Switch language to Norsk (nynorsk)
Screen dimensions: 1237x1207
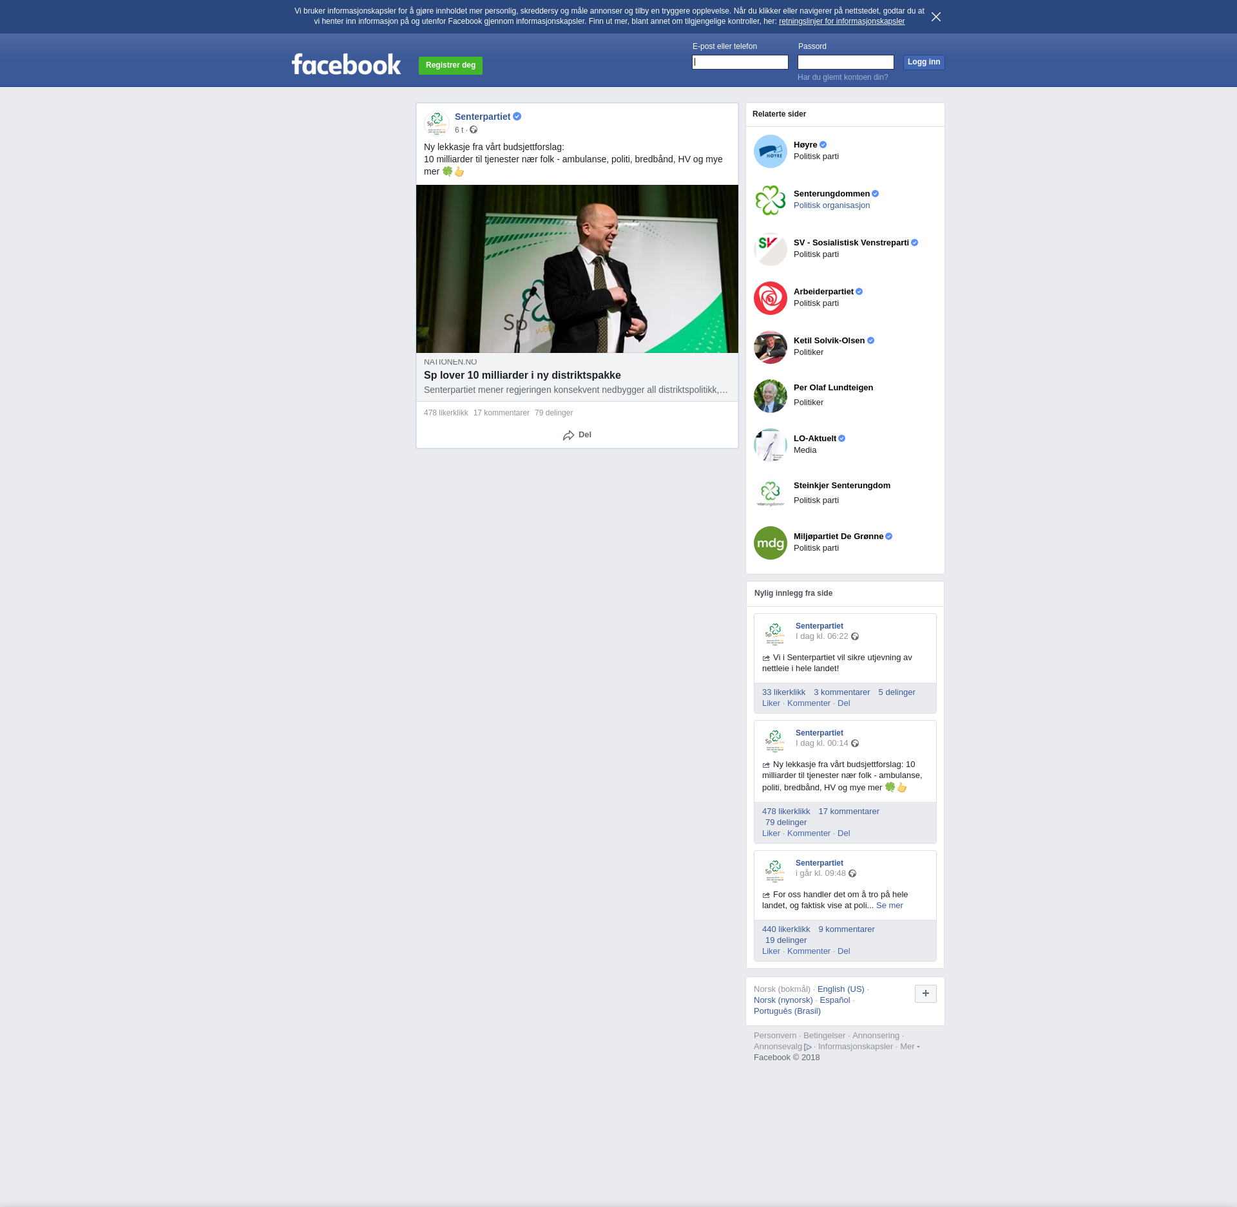(x=783, y=1000)
